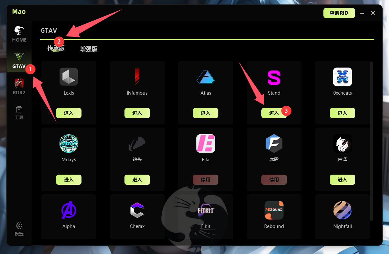The height and width of the screenshot is (254, 389).
Task: Click the FiKit name label
Action: coord(206,226)
